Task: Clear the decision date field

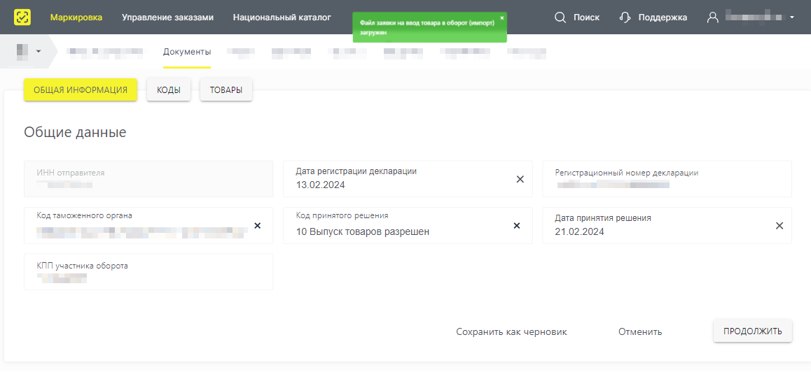Action: pyautogui.click(x=779, y=226)
